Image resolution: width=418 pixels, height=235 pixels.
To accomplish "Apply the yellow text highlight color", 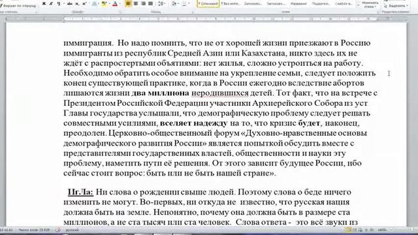I will (x=104, y=3).
